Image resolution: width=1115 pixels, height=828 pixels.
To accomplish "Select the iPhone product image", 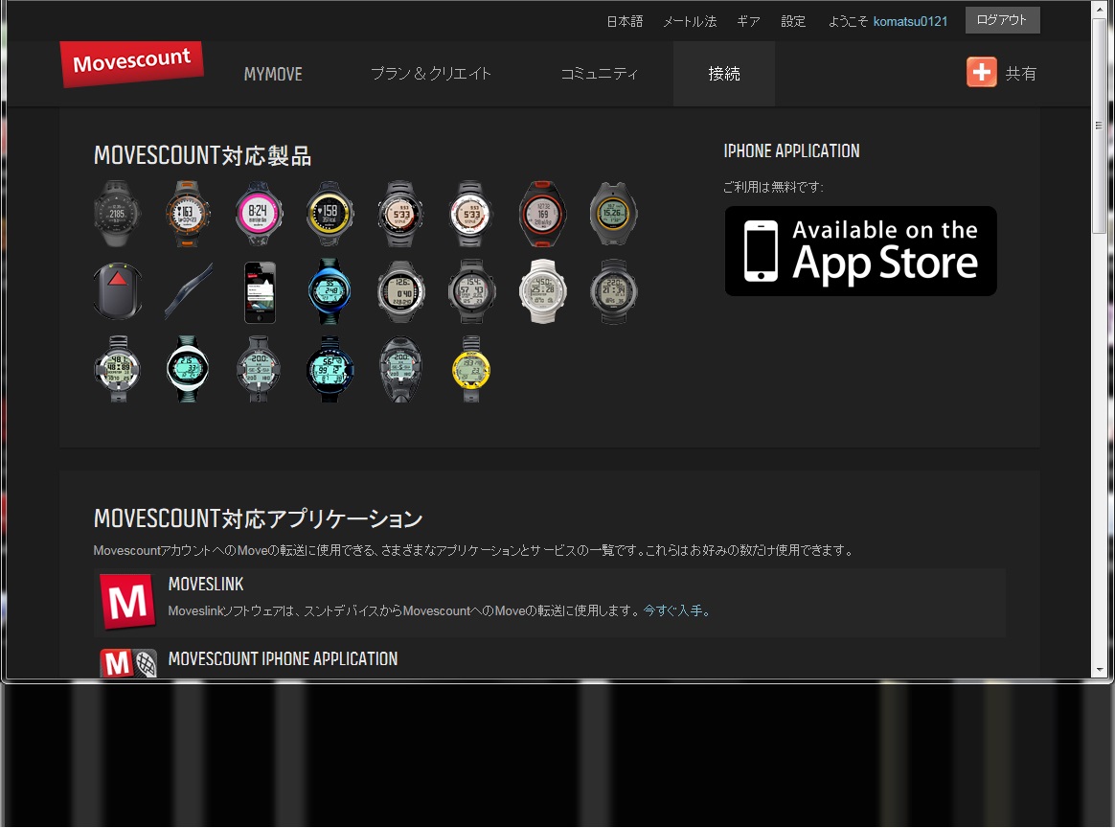I will tap(260, 292).
